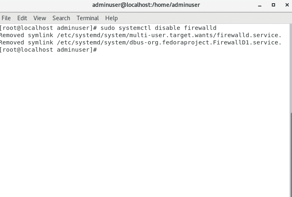Open the View menu
The height and width of the screenshot is (197, 292).
[x=40, y=18]
